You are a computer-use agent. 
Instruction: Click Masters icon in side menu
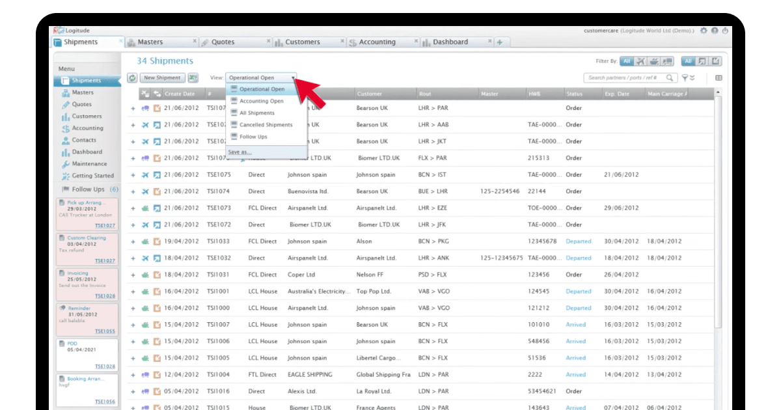66,92
